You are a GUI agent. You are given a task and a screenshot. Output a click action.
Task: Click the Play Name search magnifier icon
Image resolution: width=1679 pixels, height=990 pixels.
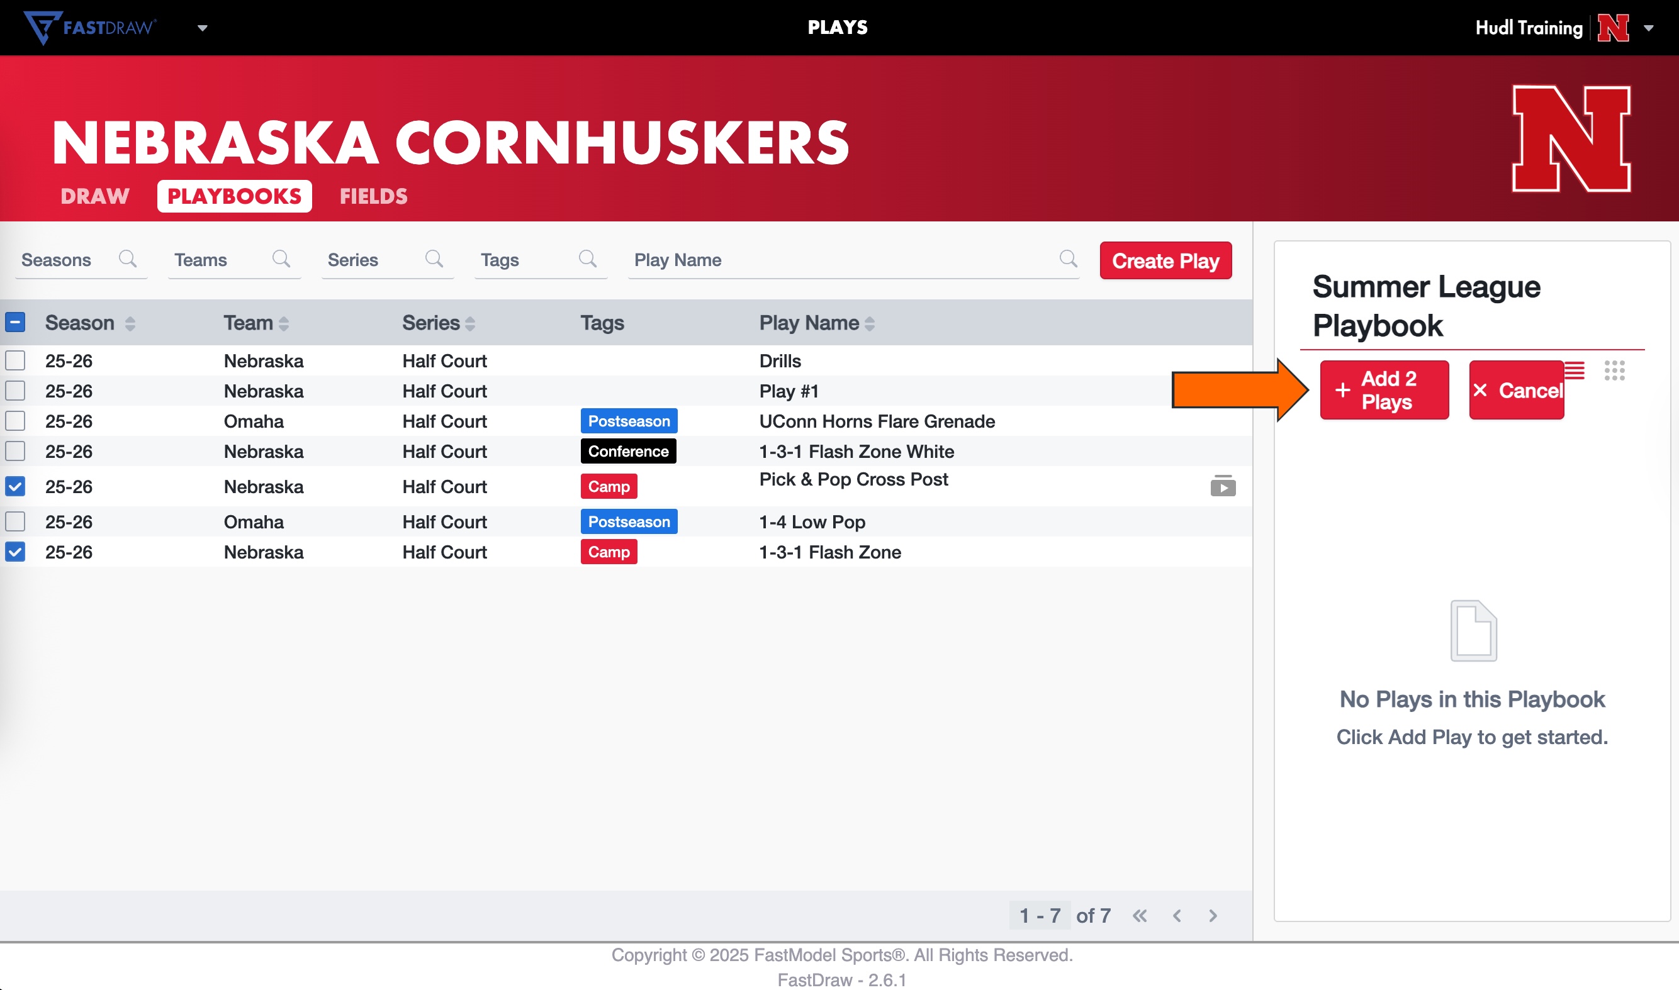pos(1068,258)
